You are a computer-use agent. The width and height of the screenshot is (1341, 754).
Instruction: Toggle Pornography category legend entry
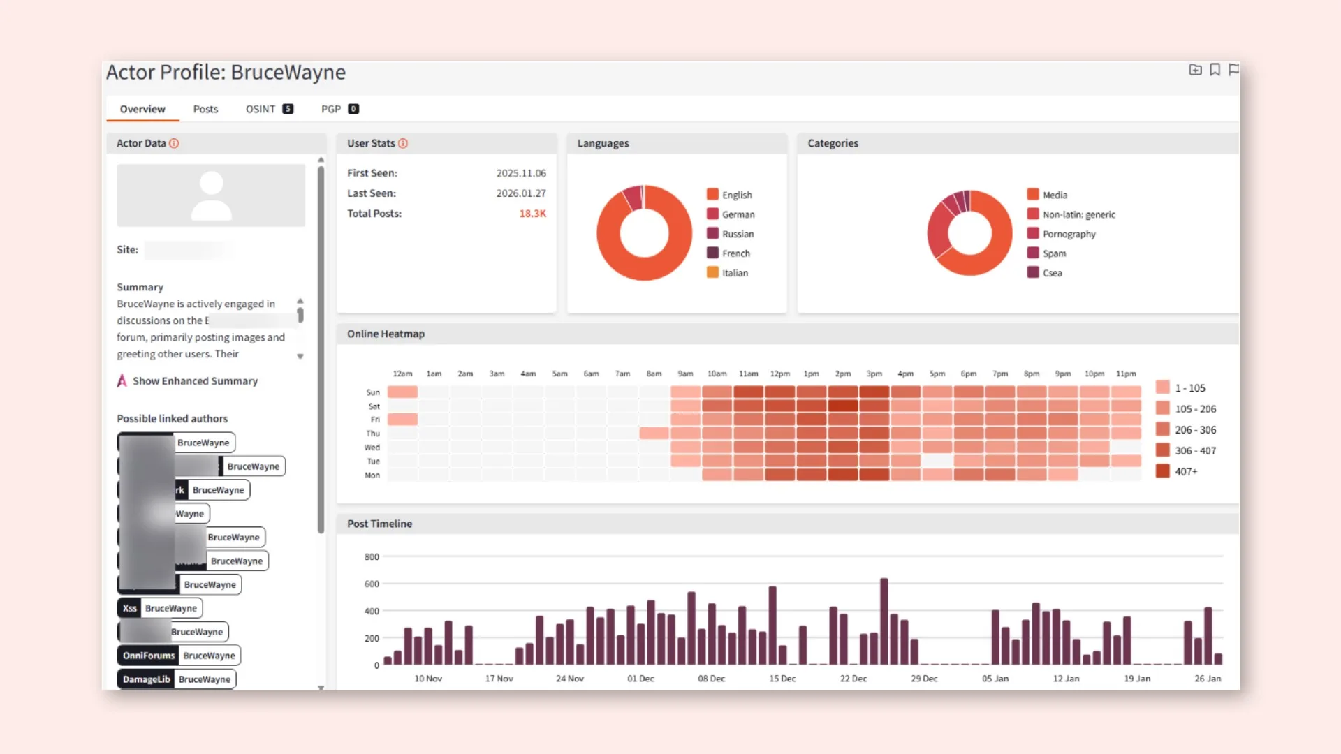coord(1069,234)
